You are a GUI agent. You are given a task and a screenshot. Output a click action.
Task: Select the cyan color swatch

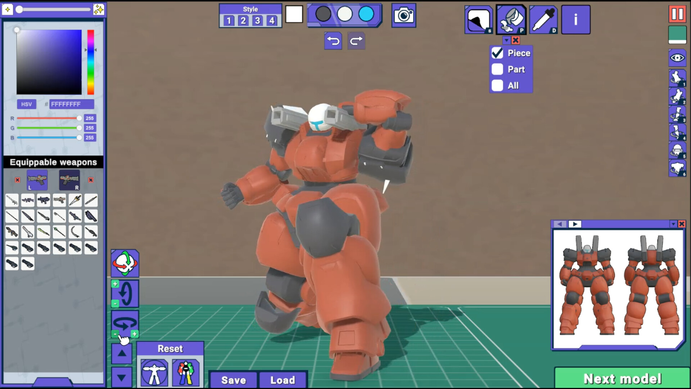coord(366,14)
